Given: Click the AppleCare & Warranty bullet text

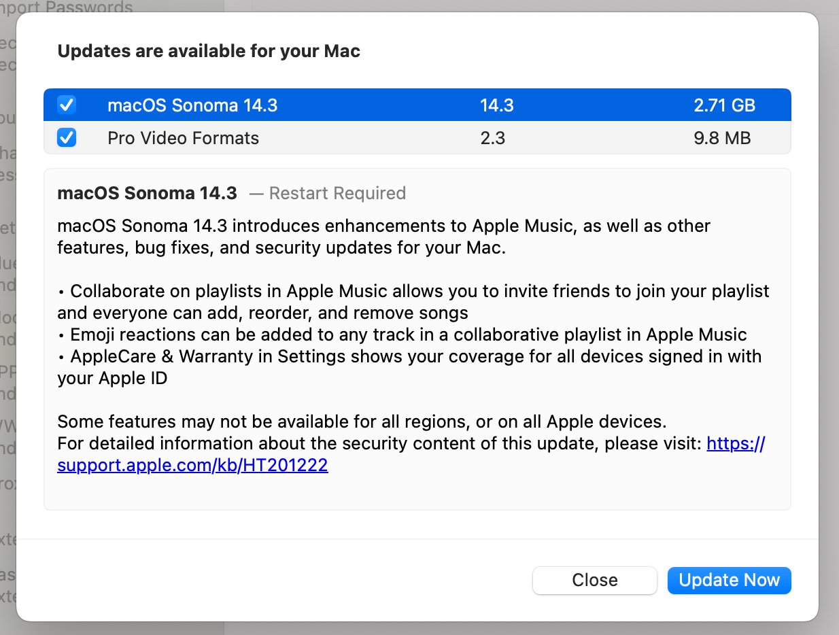Looking at the screenshot, I should coord(409,356).
